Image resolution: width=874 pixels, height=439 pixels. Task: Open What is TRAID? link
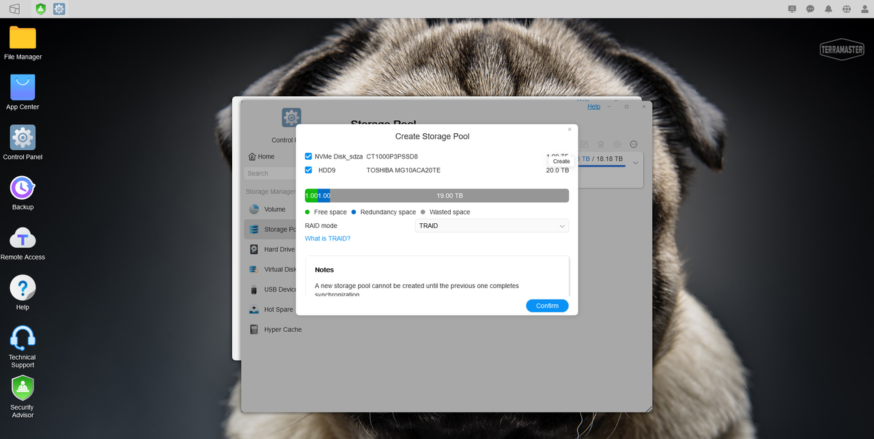point(328,238)
